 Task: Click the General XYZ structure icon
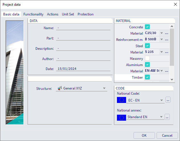[60, 88]
